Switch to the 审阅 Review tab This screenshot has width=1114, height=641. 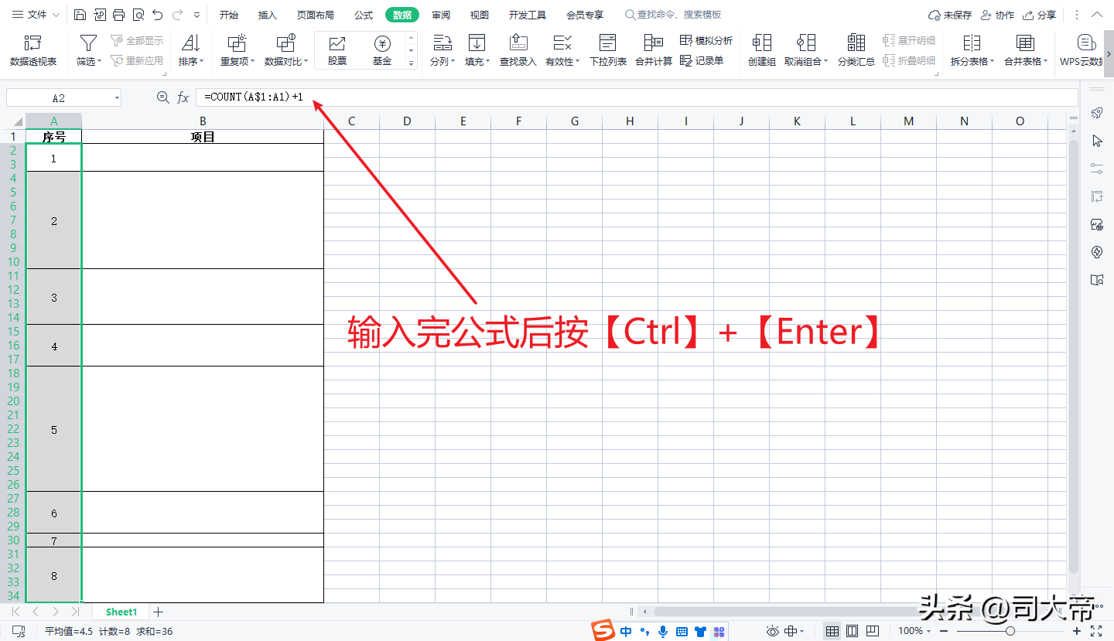tap(441, 15)
